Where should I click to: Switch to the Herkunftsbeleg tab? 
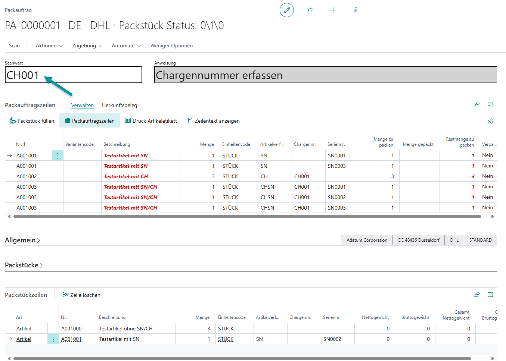[119, 105]
